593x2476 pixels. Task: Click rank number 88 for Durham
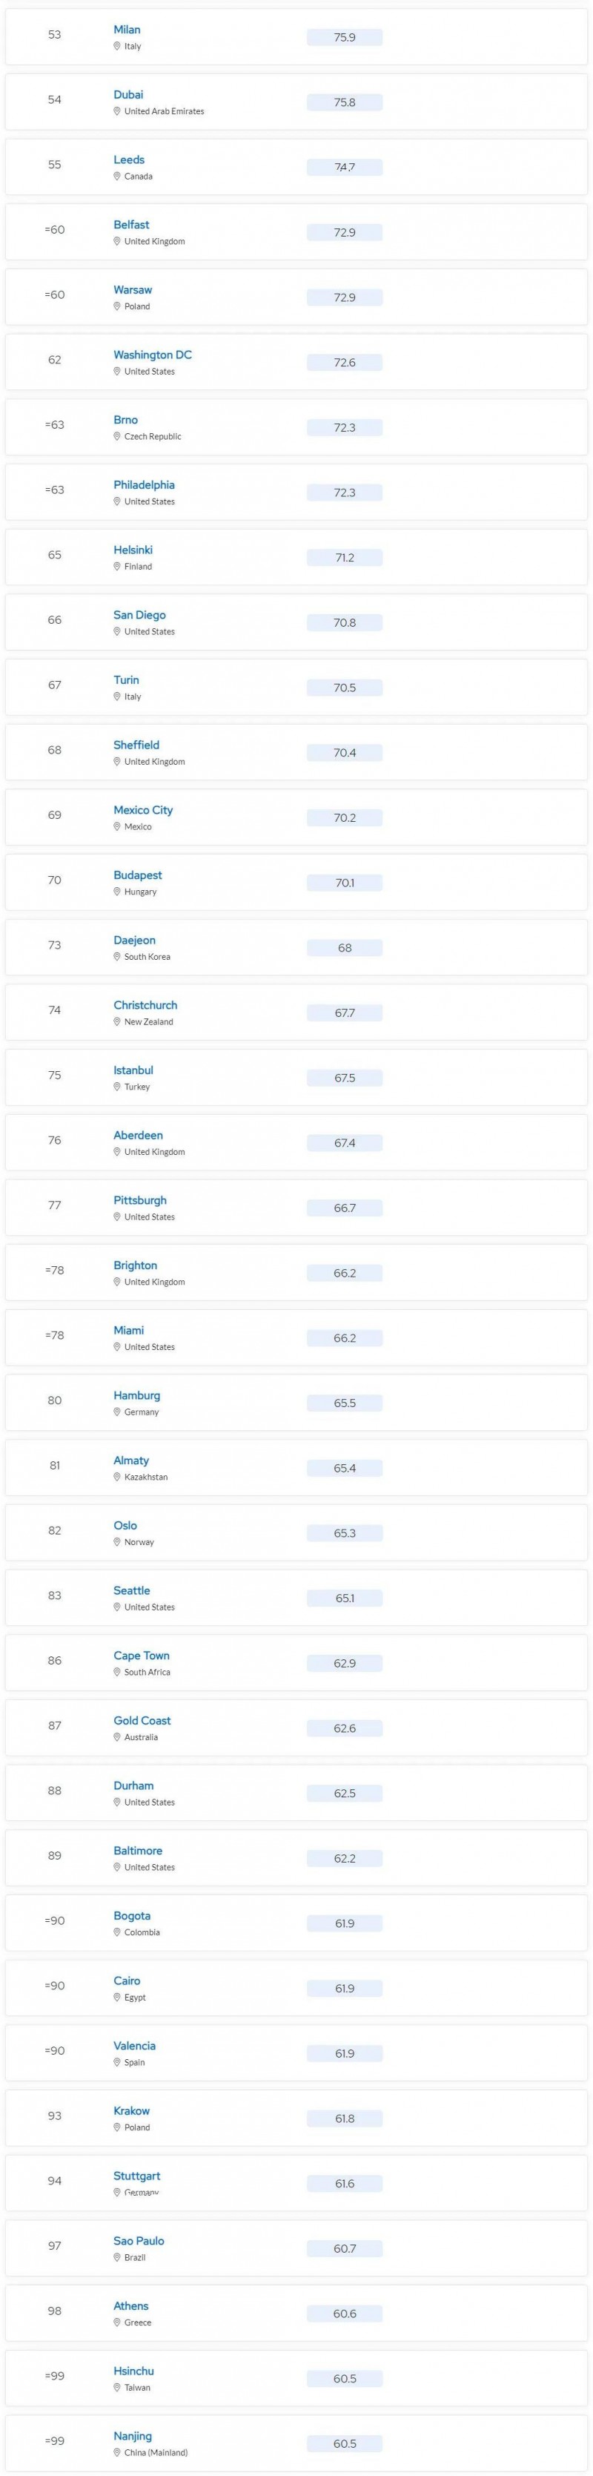pos(55,1791)
